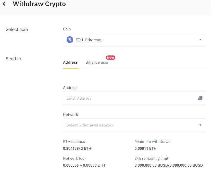Click the Withdraw Crypto page title
The image size is (211, 173).
[x=39, y=4]
